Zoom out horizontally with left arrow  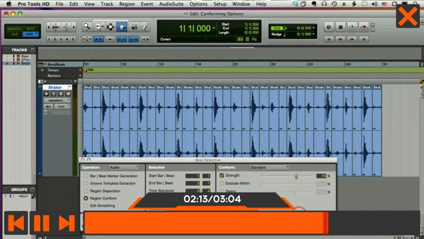(x=49, y=27)
